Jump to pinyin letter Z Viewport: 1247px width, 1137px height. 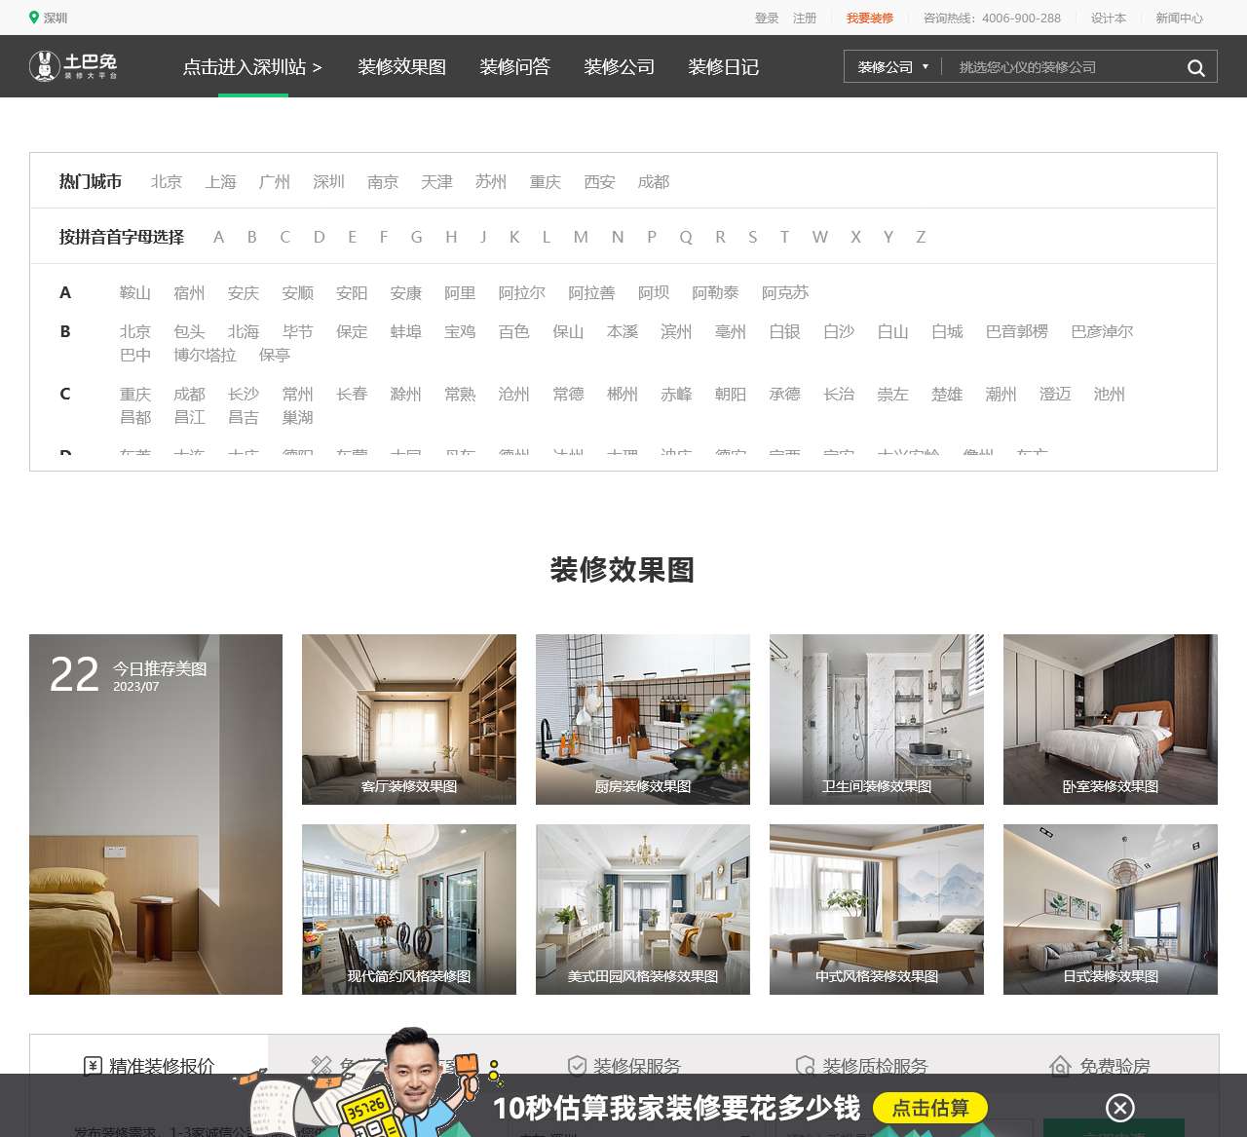click(x=921, y=237)
